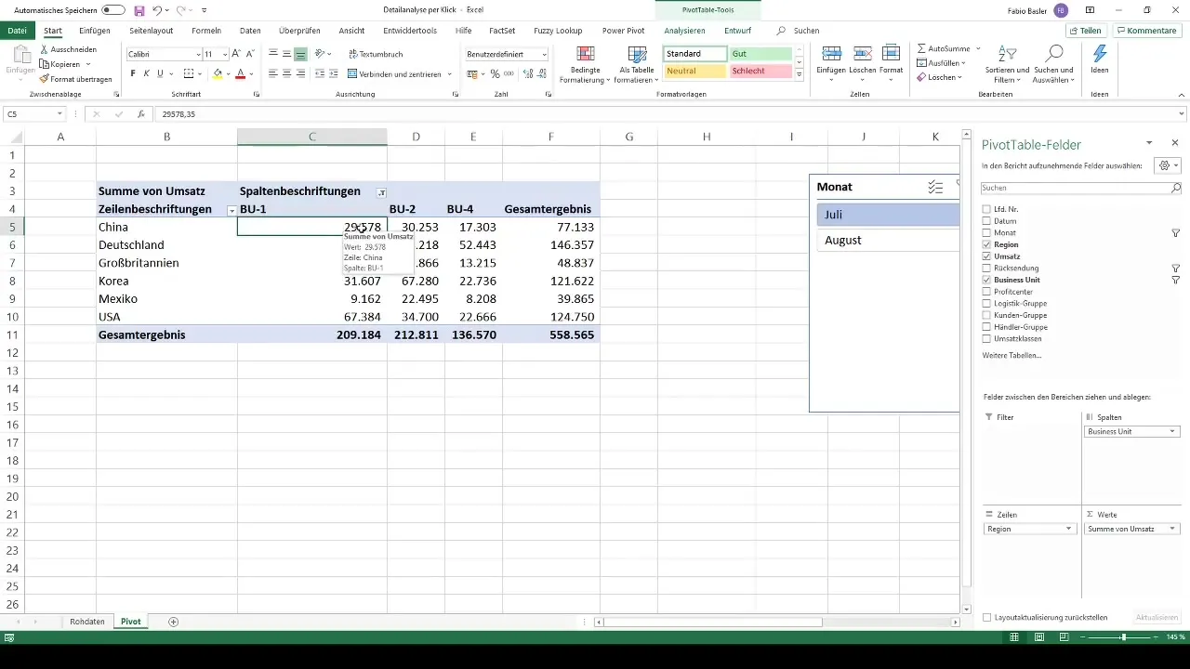Increase font size with the larger A
Screen dimensions: 1190x669
(x=236, y=55)
